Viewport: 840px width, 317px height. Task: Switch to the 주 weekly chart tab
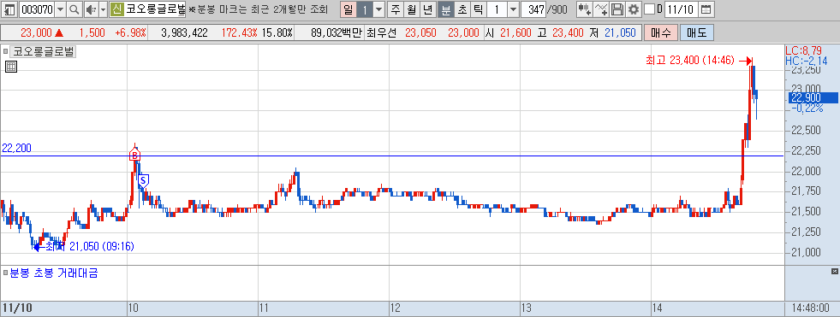[x=396, y=9]
